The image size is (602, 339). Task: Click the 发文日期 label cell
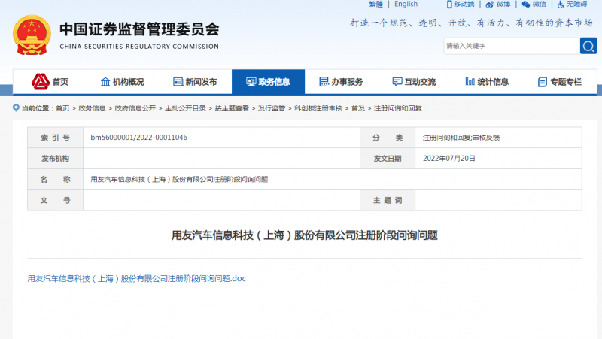click(388, 159)
